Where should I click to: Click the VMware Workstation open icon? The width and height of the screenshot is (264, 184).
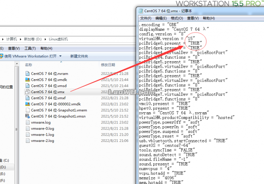(x=2, y=56)
